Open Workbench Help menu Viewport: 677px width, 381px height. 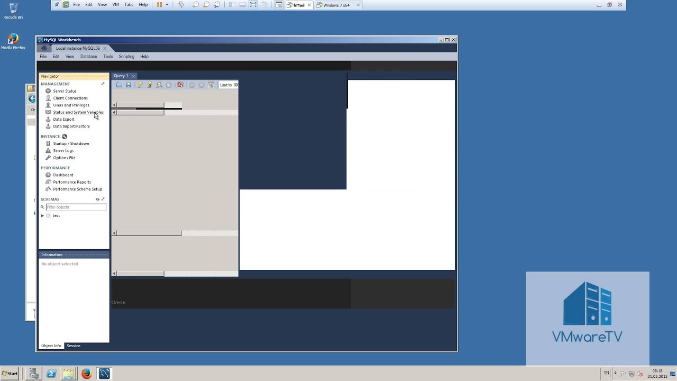click(144, 56)
